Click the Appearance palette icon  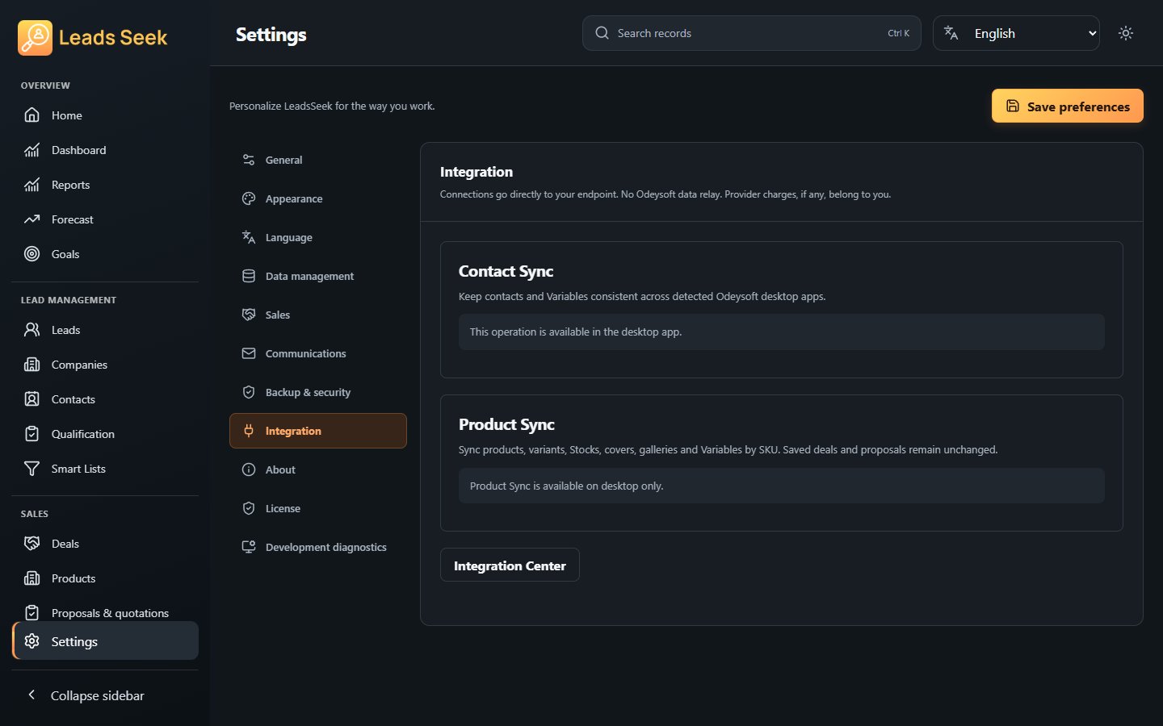point(249,198)
